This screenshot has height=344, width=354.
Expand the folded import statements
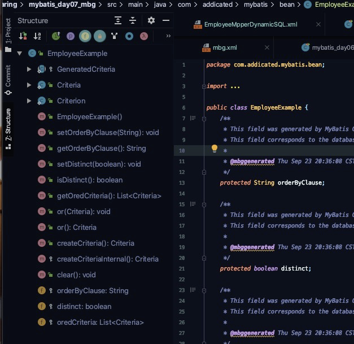(204, 86)
